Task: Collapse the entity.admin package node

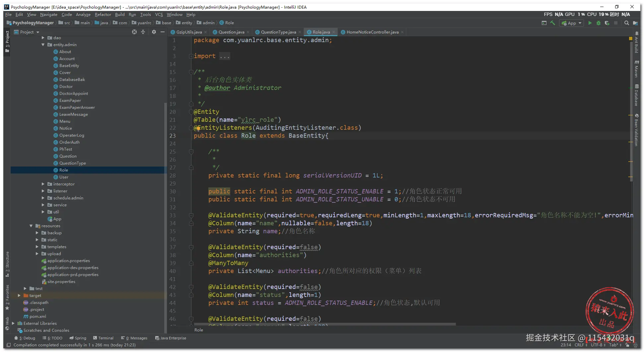Action: [x=43, y=45]
